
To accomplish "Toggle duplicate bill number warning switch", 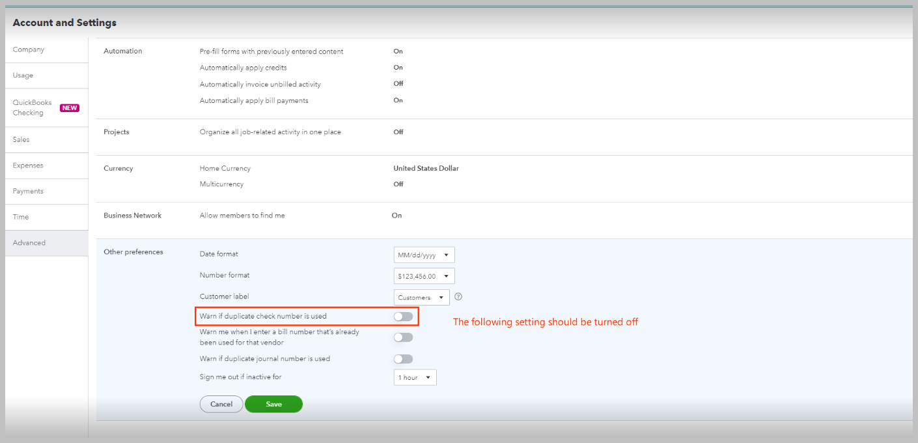I will (x=403, y=337).
